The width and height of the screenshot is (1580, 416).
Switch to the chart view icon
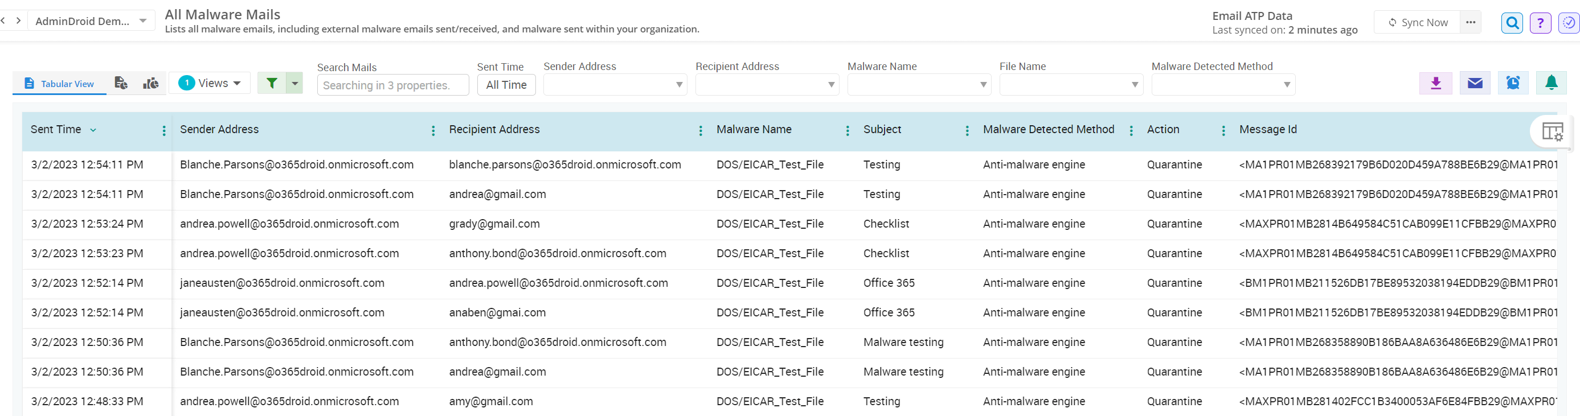(151, 83)
